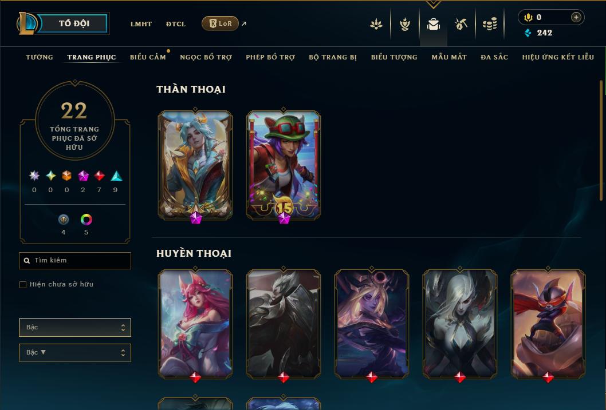
Task: Expand the 'Bậc ▼' sort dropdown
Action: (75, 352)
